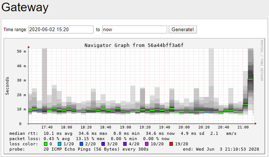Click the light blue 1/20 loss swatch

(59, 144)
